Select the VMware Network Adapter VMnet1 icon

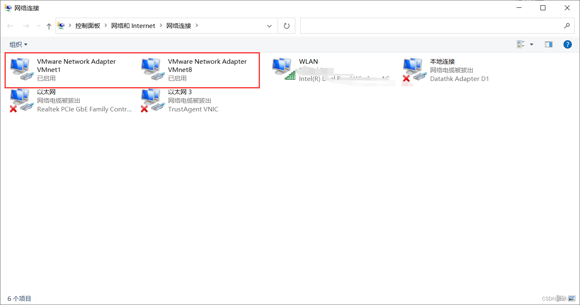coord(21,69)
